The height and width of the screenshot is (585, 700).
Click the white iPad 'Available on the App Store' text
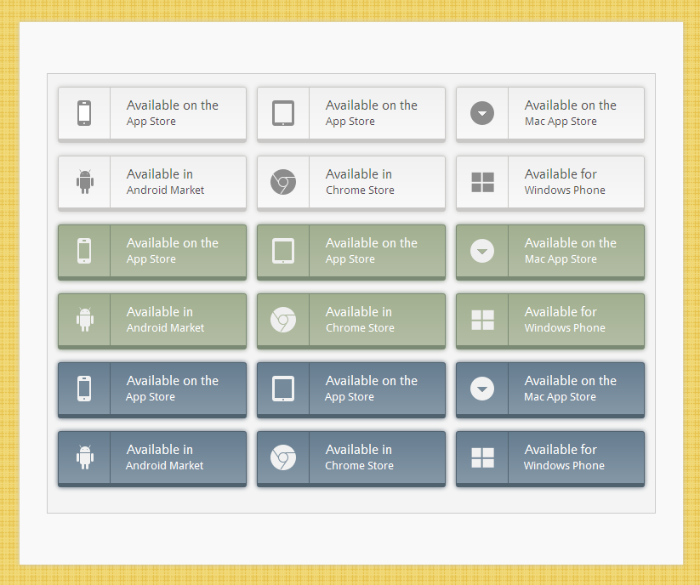point(372,113)
